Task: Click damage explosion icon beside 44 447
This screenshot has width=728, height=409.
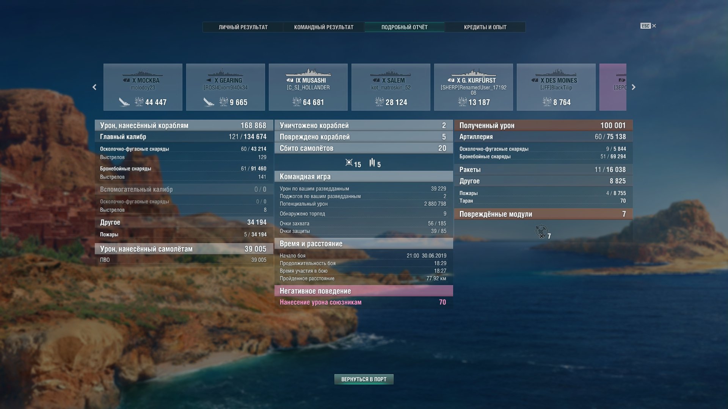Action: [139, 101]
